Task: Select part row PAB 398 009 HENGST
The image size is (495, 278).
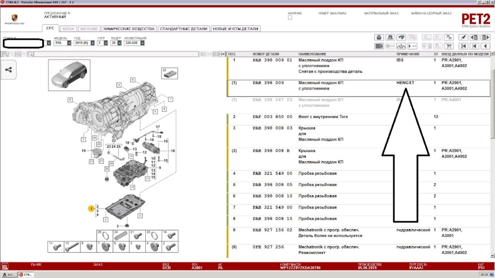Action: (x=359, y=88)
